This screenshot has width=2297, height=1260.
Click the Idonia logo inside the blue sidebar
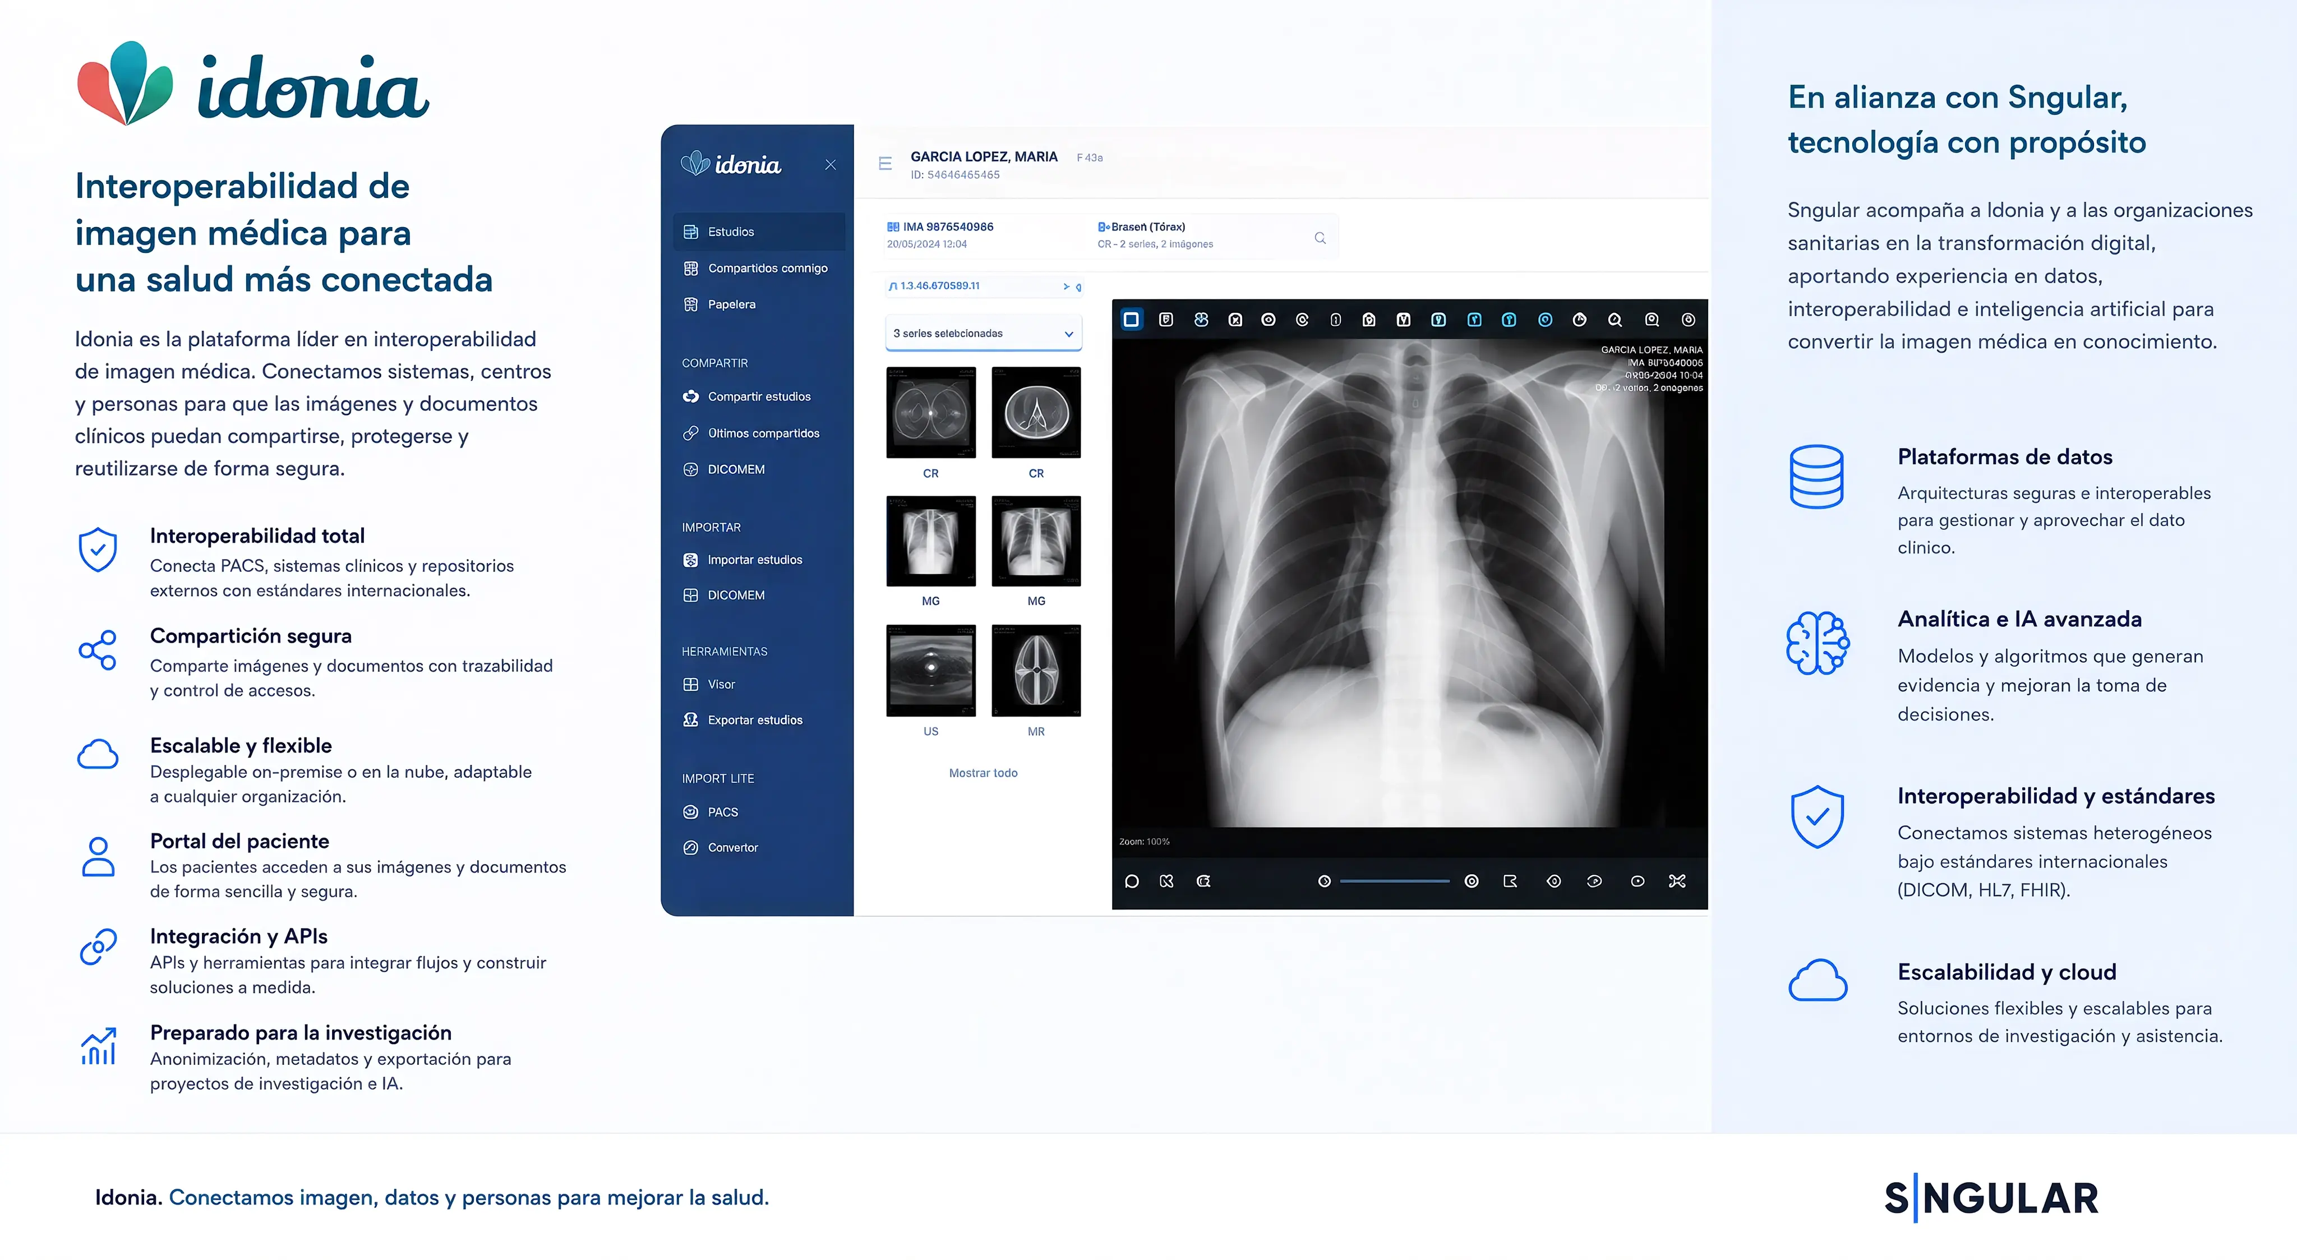[x=730, y=164]
